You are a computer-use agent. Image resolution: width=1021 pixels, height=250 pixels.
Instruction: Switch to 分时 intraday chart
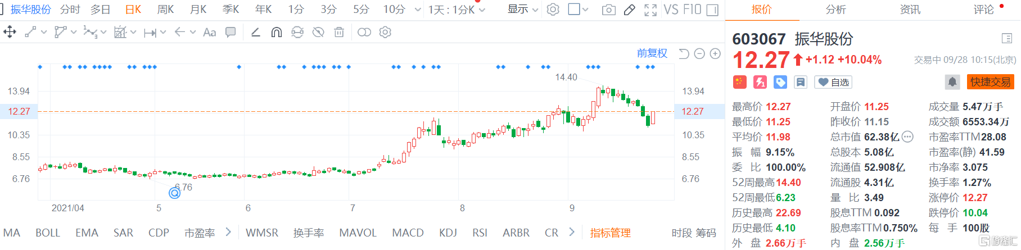click(70, 10)
